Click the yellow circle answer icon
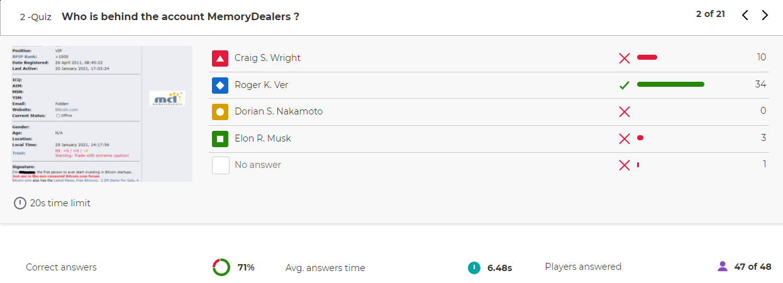The width and height of the screenshot is (783, 283). [x=220, y=112]
